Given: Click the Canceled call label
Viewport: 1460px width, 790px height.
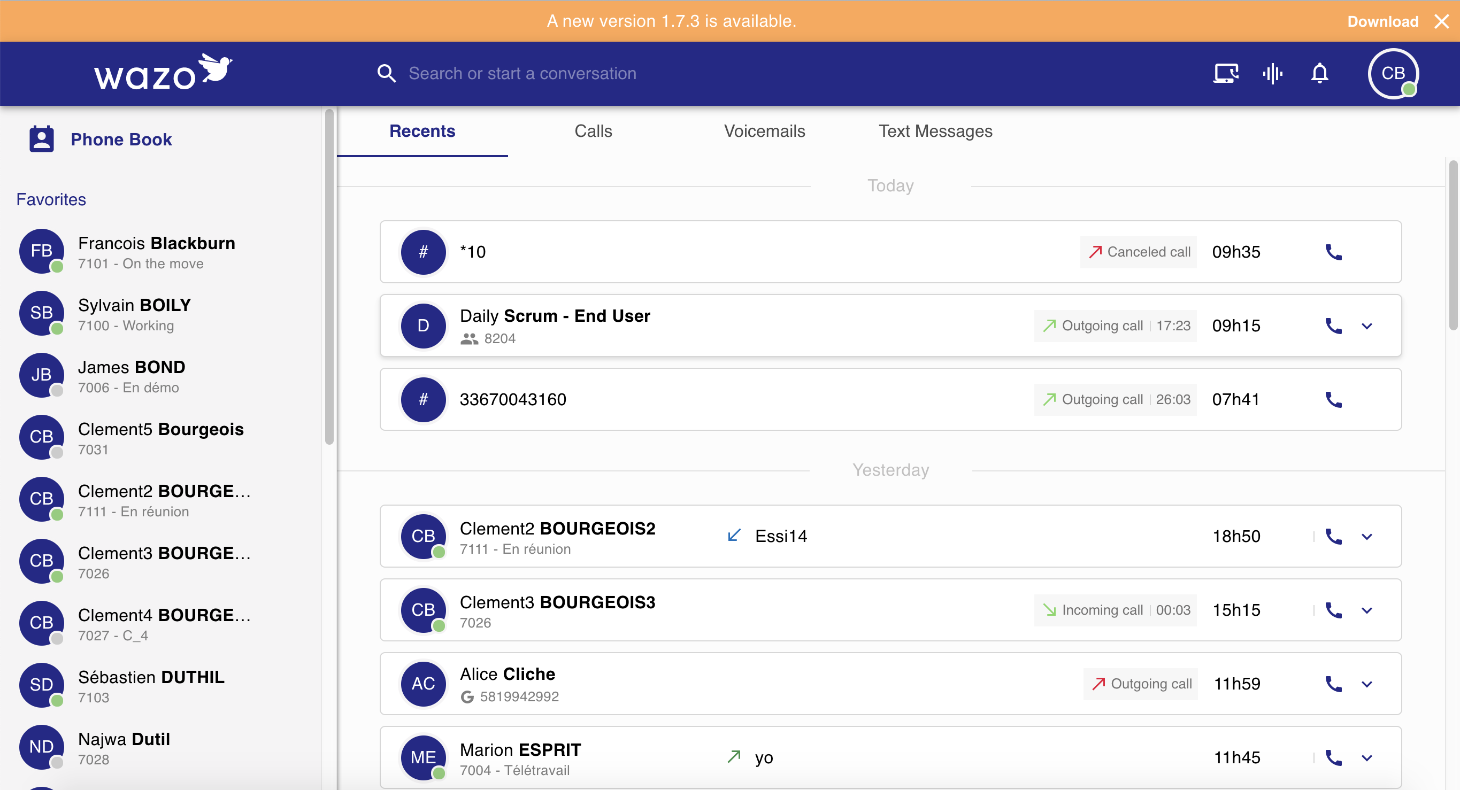Looking at the screenshot, I should (x=1139, y=252).
